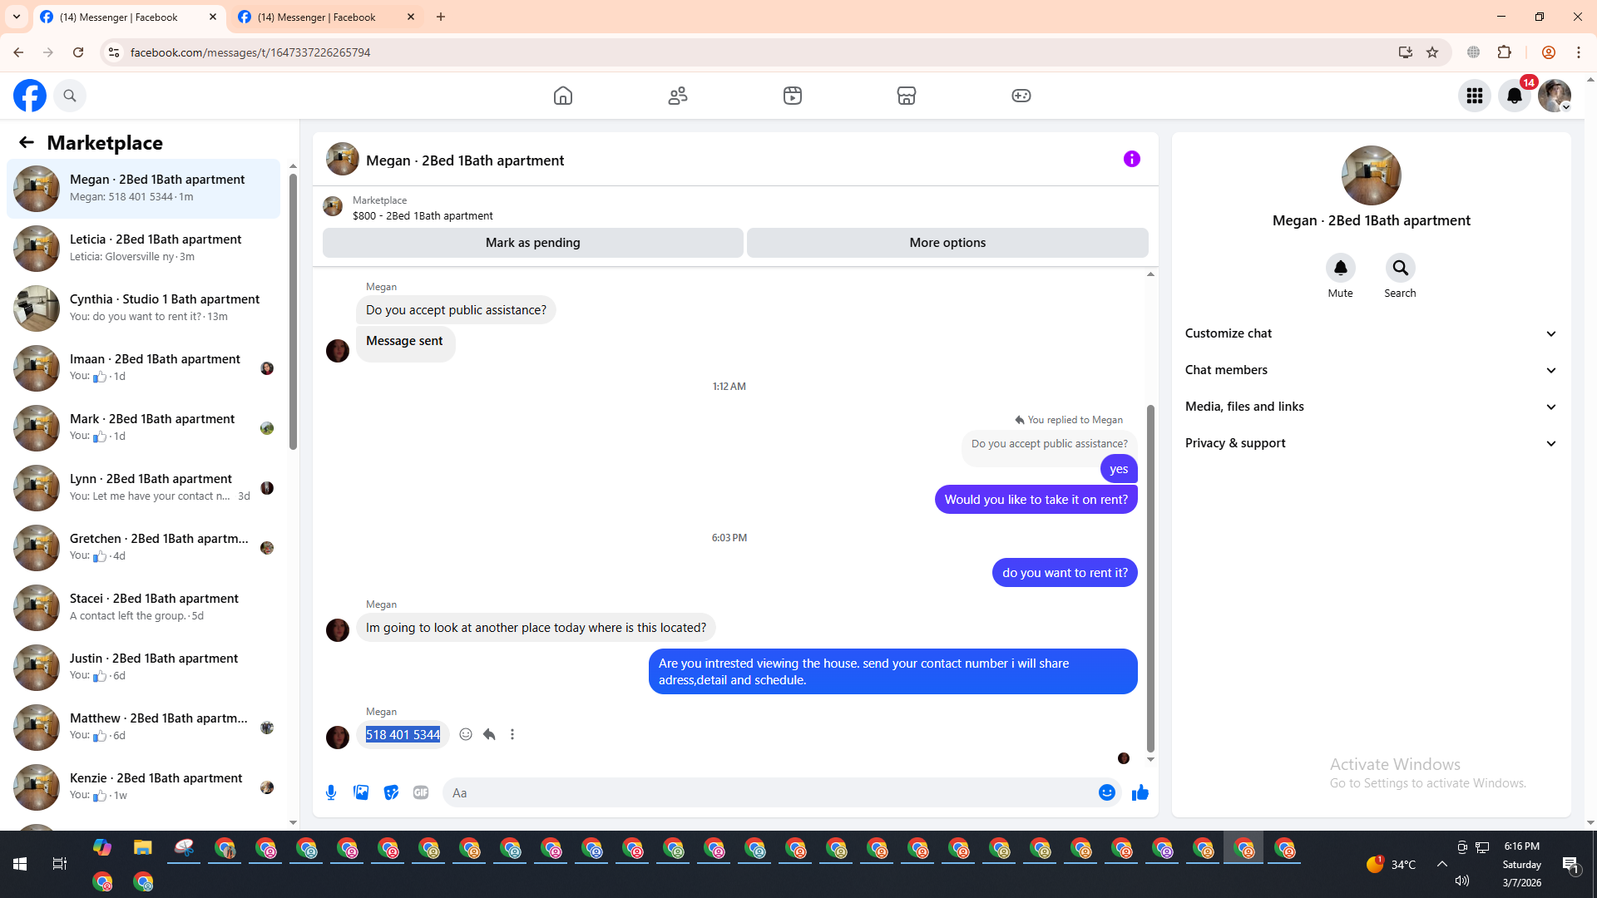Open Lynn 2Bed 1Bath apartment chat

click(144, 488)
